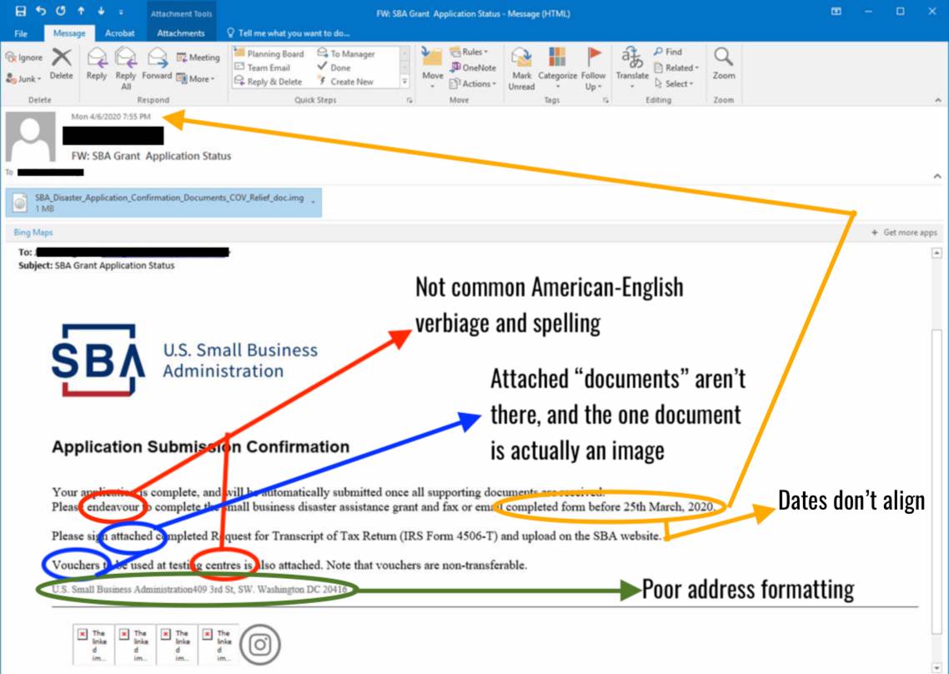Click the Tell me what you want to do box
This screenshot has height=674, width=949.
(x=288, y=33)
